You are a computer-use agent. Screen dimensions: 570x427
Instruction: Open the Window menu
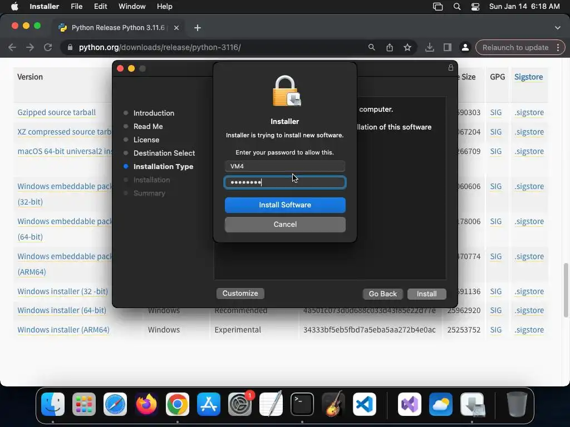tap(132, 7)
